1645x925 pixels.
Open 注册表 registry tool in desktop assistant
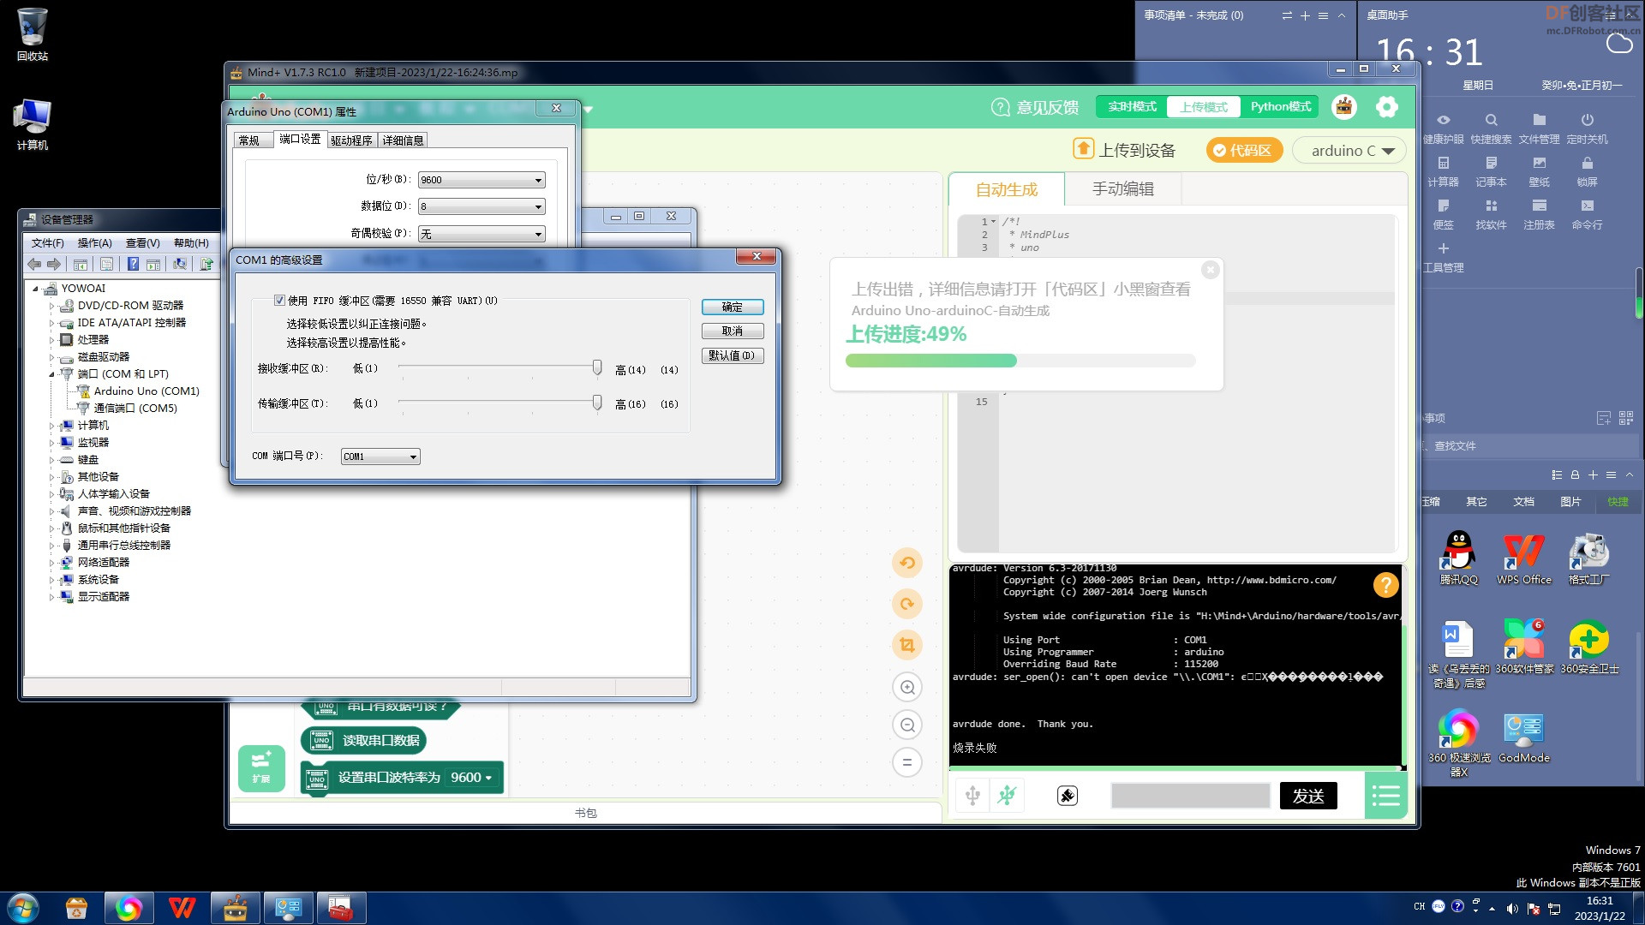tap(1540, 214)
